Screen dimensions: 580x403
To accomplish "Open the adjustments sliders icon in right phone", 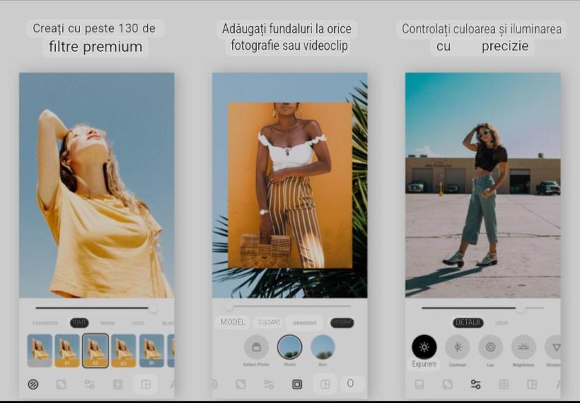I will pos(475,384).
